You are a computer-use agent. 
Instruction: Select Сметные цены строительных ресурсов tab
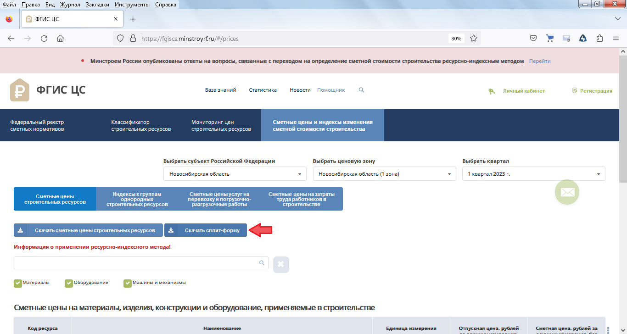coord(55,199)
